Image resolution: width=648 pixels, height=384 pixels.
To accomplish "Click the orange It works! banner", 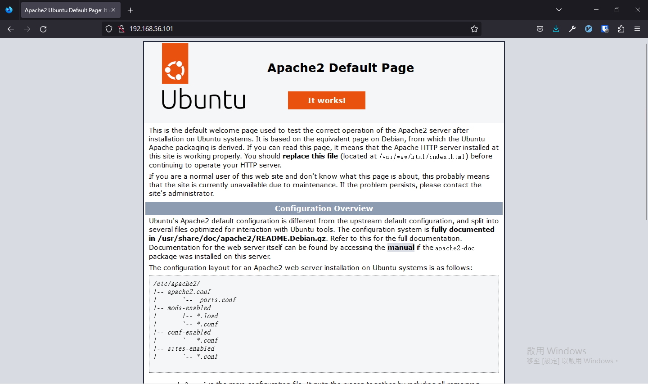I will [326, 100].
